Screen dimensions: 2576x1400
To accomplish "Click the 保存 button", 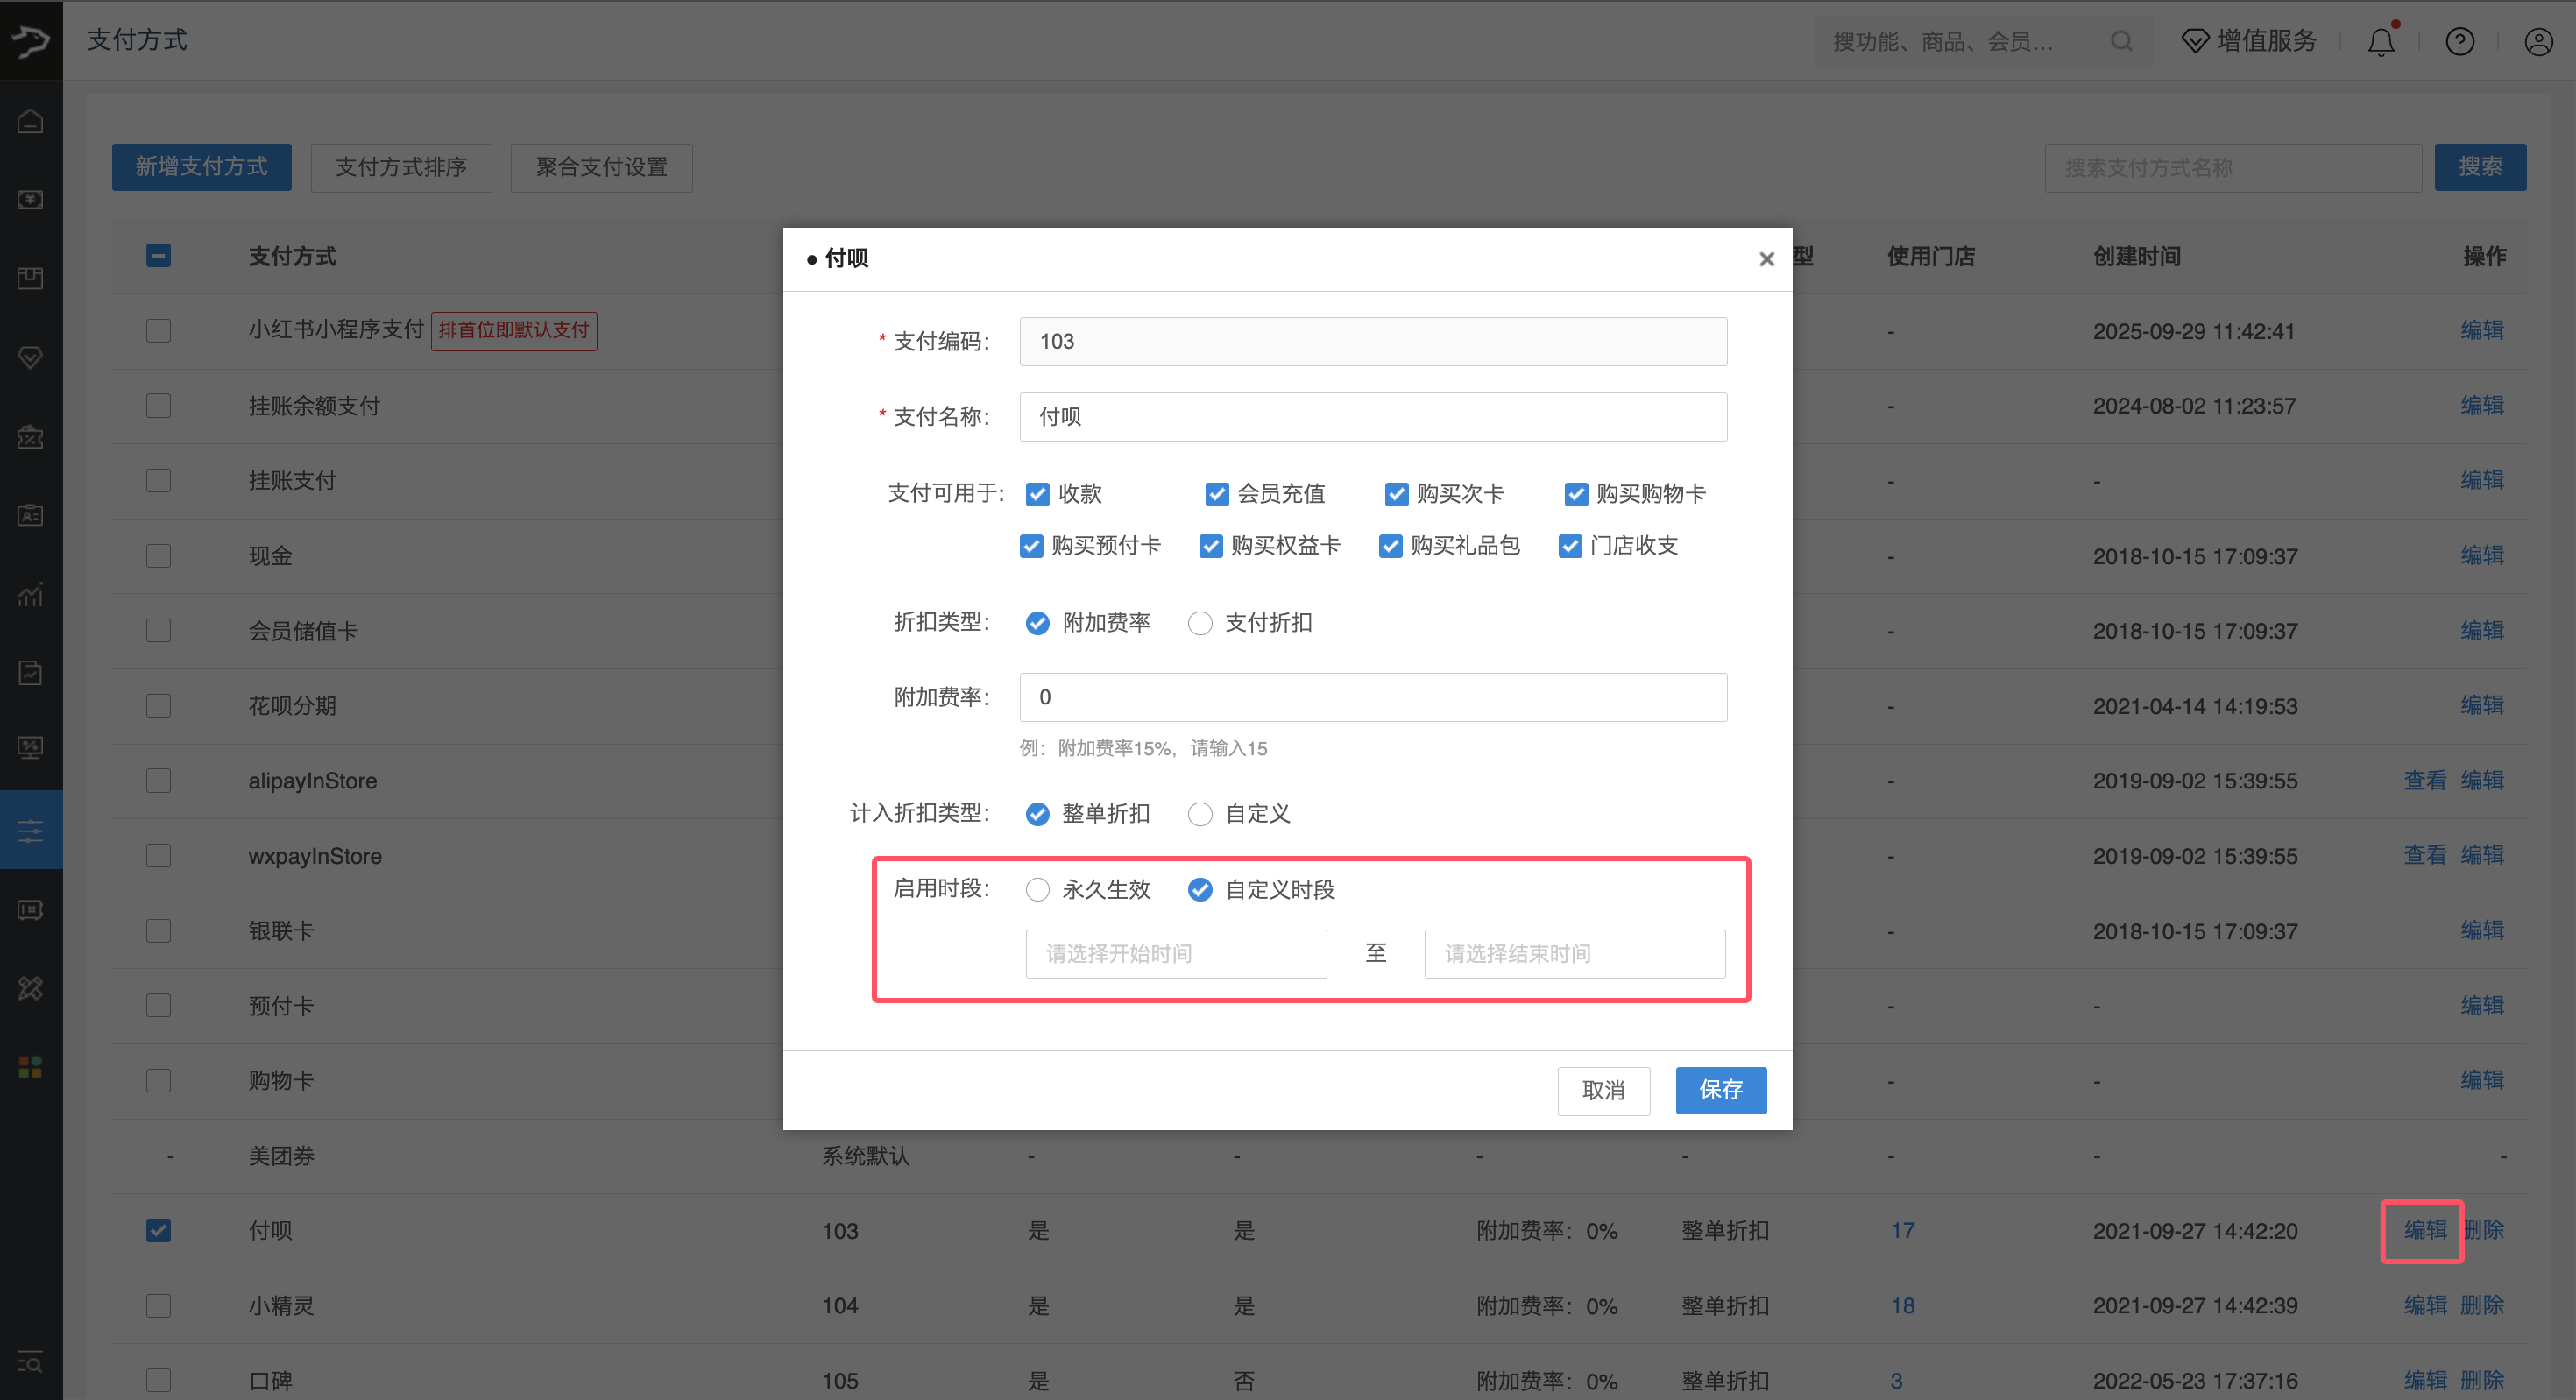I will pyautogui.click(x=1720, y=1090).
